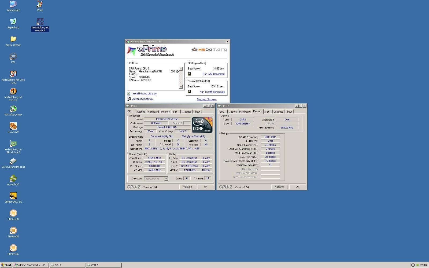Viewport: 429px width, 268px height.
Task: Select the Core Temp shortcut icon
Action: tap(13, 74)
